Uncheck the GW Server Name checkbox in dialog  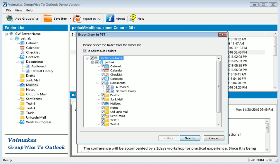pos(92,58)
